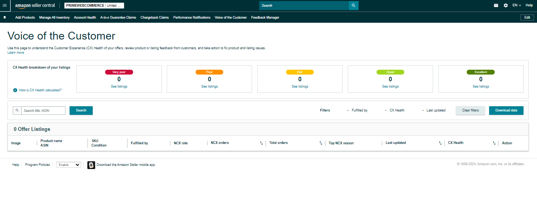This screenshot has width=537, height=211.
Task: Click the Fulfilled by column header
Action: tap(139, 143)
